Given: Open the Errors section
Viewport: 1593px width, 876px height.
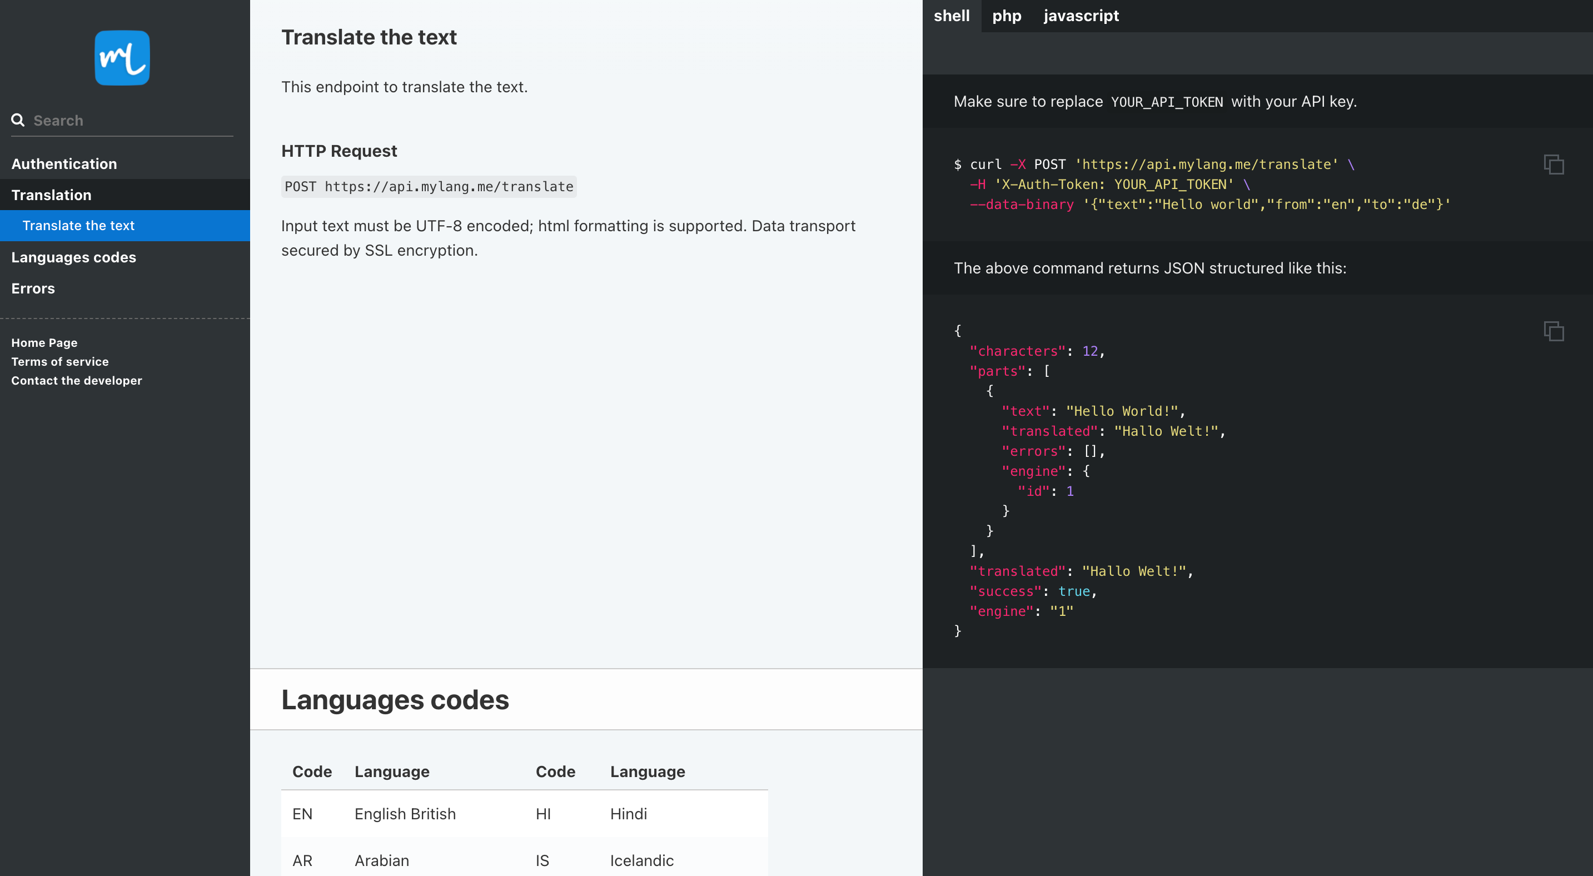Looking at the screenshot, I should coord(32,288).
